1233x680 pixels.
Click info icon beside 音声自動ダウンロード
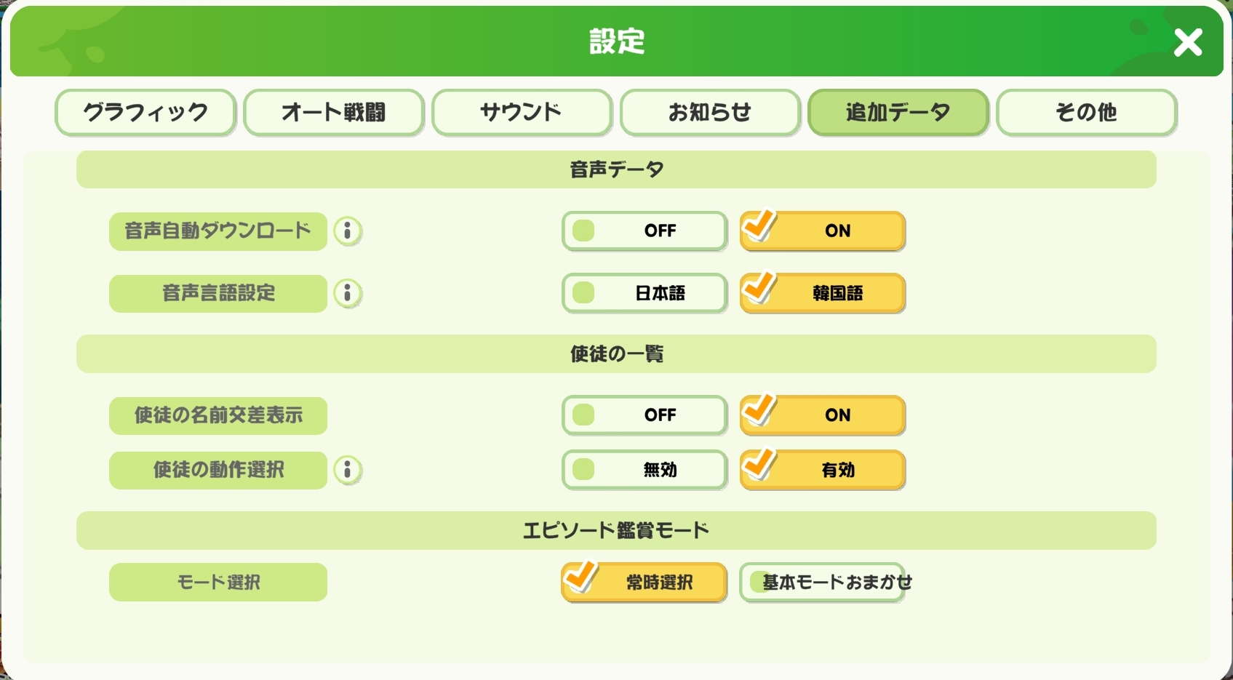coord(348,231)
